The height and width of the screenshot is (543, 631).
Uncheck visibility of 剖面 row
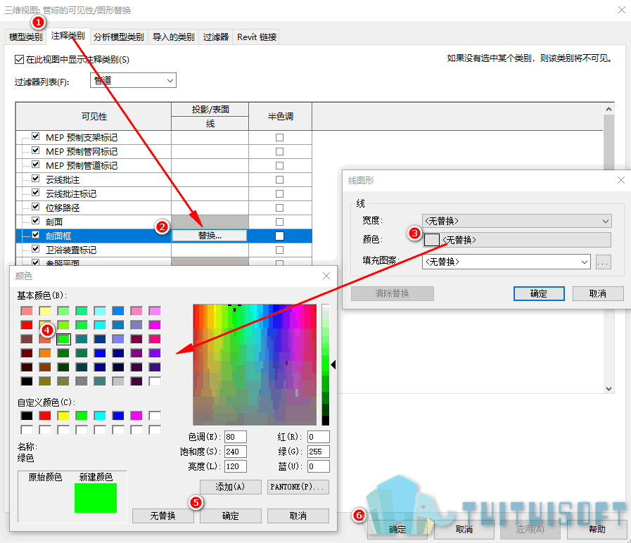pos(36,222)
